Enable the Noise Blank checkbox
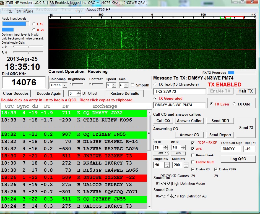The width and height of the screenshot is (260, 214). (193, 155)
